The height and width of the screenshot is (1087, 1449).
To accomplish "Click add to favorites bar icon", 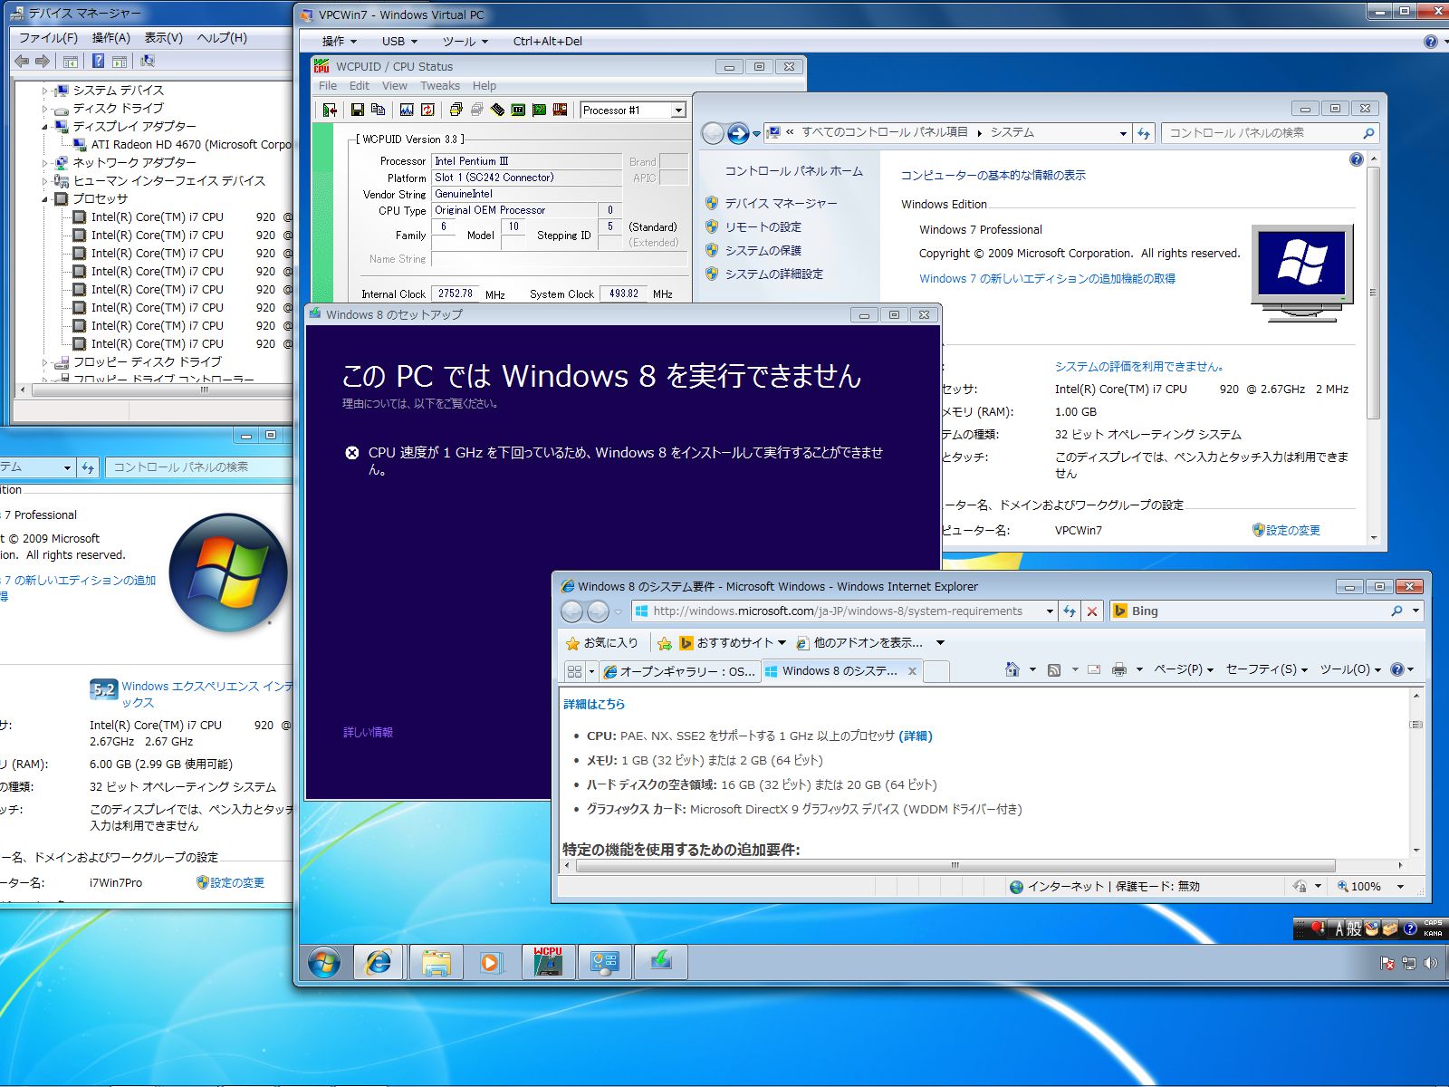I will pos(664,643).
